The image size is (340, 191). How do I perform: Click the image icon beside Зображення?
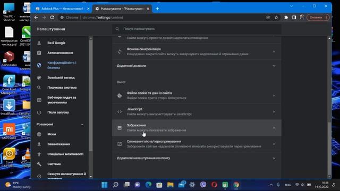coord(120,128)
